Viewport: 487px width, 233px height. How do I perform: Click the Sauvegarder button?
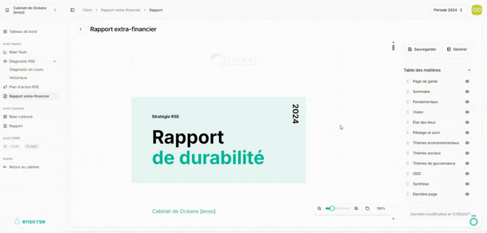[422, 49]
